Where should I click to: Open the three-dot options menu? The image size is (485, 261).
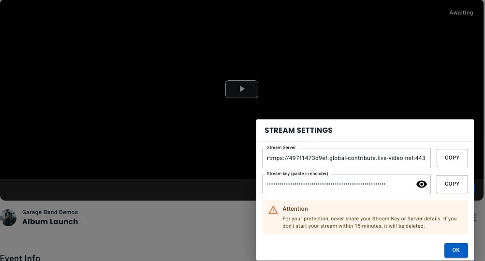(x=476, y=217)
